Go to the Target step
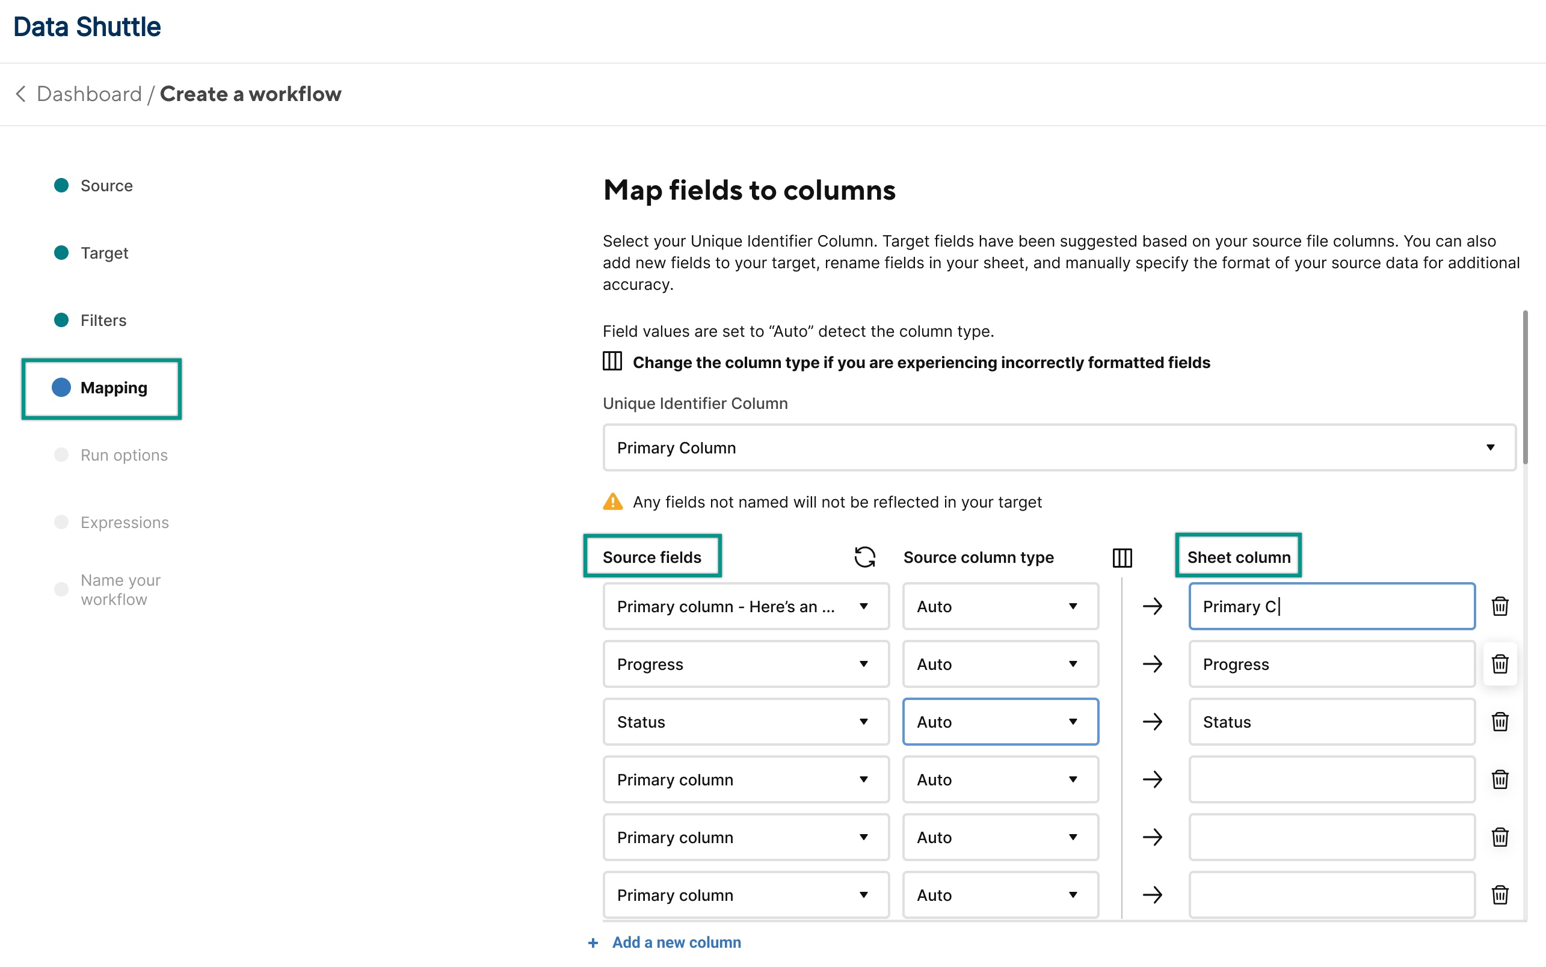Viewport: 1546px width, 967px height. coord(104,253)
